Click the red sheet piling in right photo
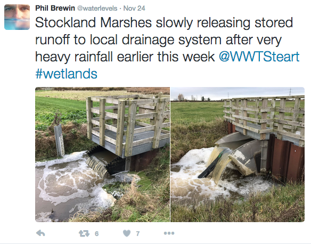The image size is (311, 244). [x=288, y=159]
